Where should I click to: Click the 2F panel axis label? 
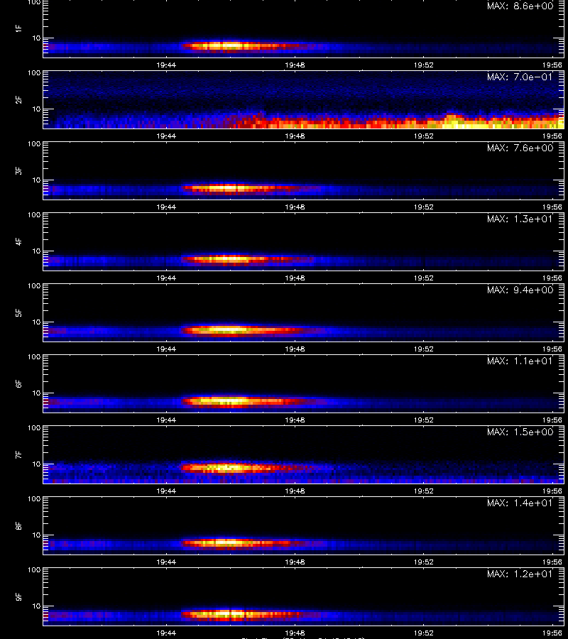point(18,99)
